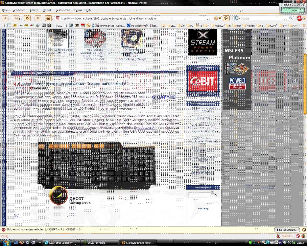Switch to tim2k - Invisible taskbar button
Viewport: 307px width, 246px height.
point(100,243)
